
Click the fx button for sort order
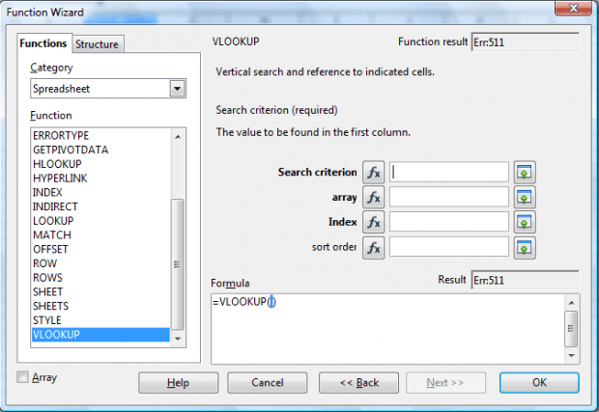(373, 248)
